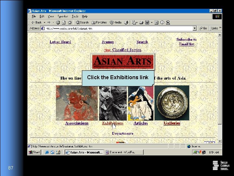
Task: Click the taskbar clock
Action: (x=214, y=152)
